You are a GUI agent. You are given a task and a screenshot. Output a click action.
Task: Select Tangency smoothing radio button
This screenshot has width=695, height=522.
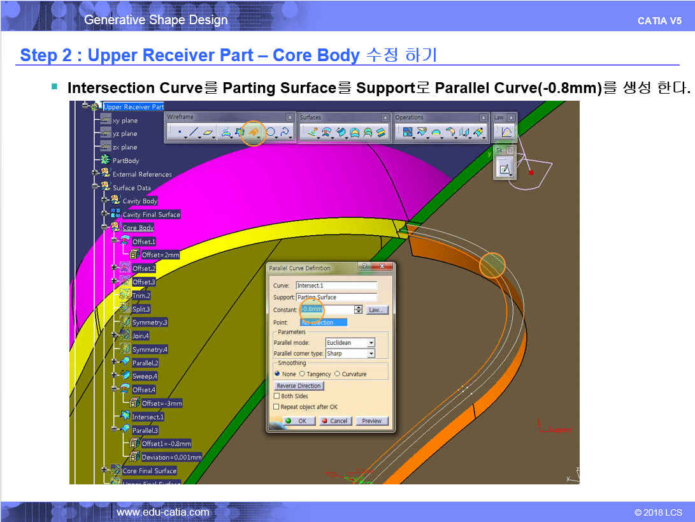[302, 374]
